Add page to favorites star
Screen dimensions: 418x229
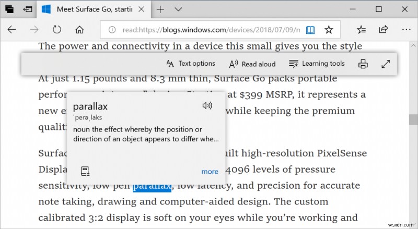tap(329, 30)
